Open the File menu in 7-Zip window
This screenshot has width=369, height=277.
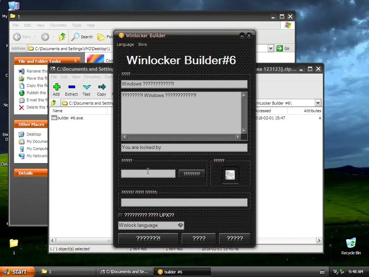point(54,77)
